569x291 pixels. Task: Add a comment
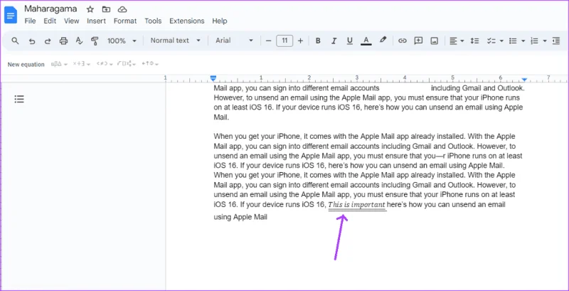[x=418, y=41]
